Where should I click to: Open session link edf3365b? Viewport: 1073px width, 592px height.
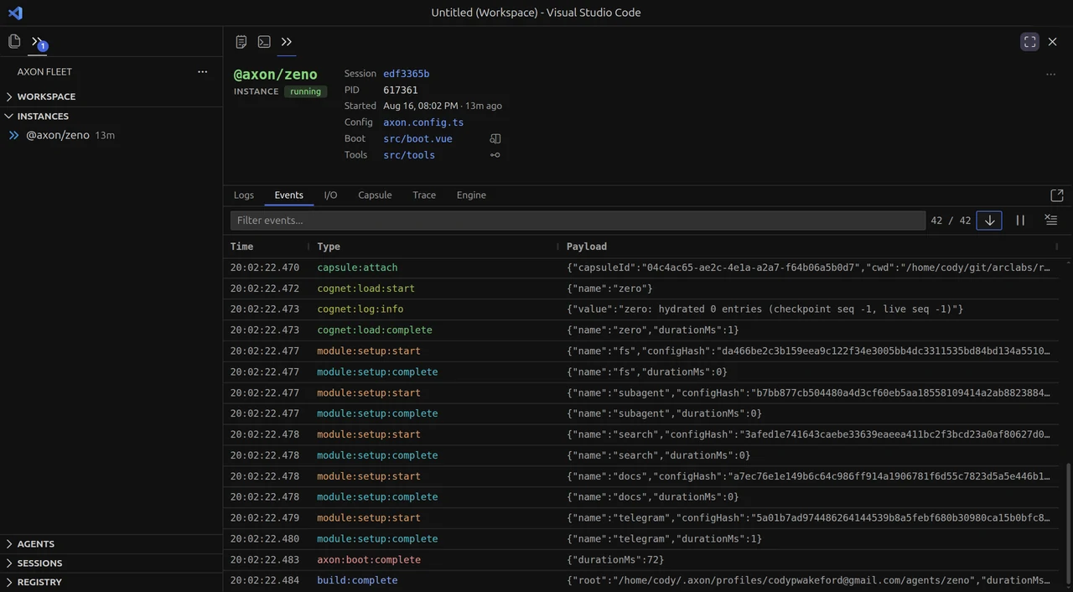tap(406, 74)
